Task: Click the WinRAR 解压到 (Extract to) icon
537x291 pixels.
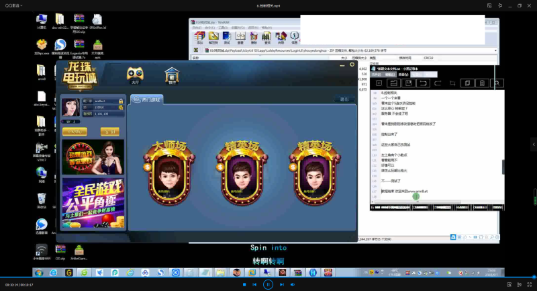Action: (213, 36)
